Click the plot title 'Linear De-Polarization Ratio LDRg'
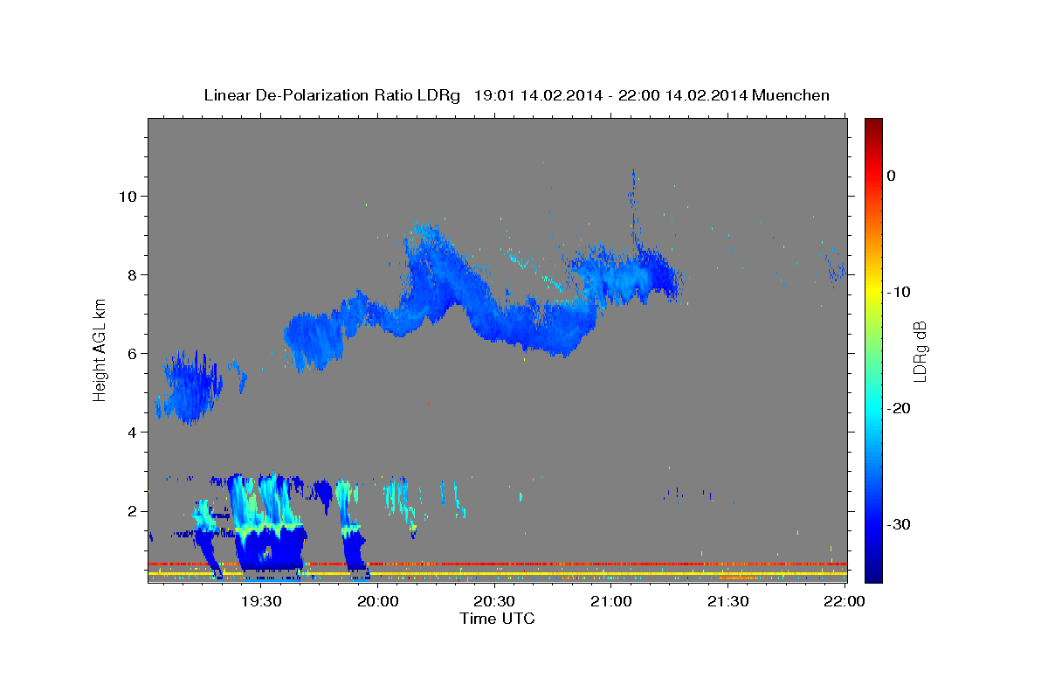This screenshot has height=699, width=1048. [x=332, y=95]
